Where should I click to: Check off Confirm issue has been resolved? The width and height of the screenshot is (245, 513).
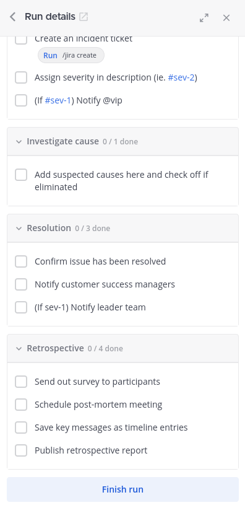pyautogui.click(x=21, y=261)
